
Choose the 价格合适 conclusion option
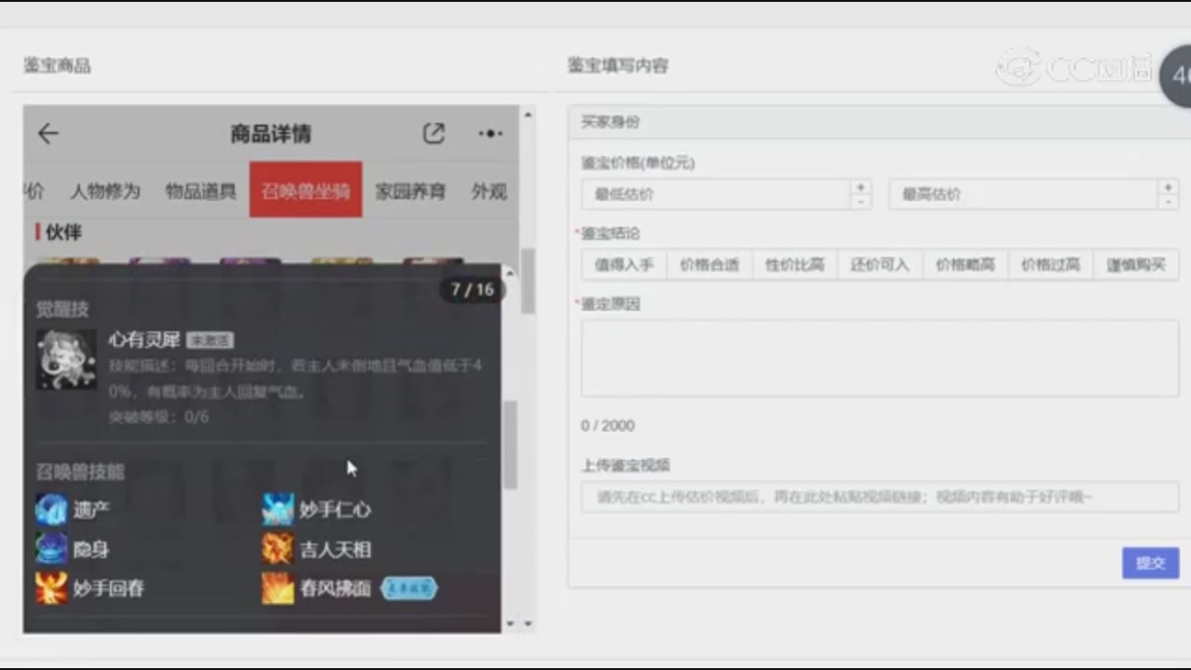[x=709, y=264]
